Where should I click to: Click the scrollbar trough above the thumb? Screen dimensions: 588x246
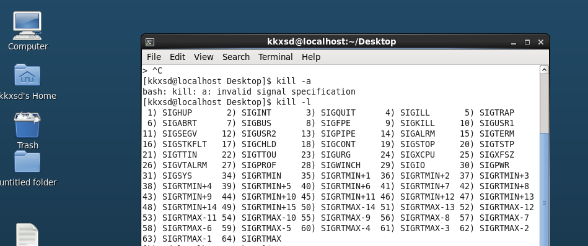544,103
